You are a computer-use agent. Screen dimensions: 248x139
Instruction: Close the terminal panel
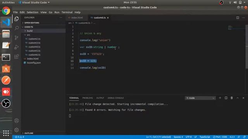click(243, 98)
